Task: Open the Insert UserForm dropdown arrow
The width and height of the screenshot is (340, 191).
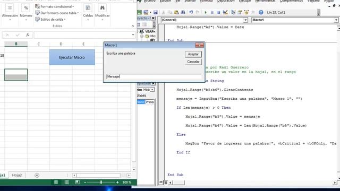Action: (x=150, y=12)
